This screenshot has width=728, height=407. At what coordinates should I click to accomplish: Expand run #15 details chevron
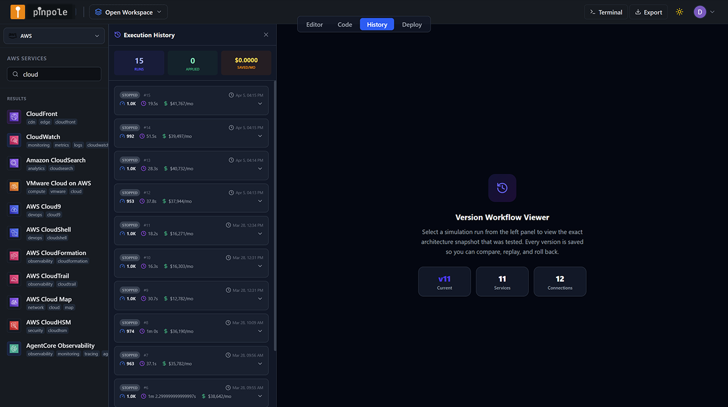260,103
